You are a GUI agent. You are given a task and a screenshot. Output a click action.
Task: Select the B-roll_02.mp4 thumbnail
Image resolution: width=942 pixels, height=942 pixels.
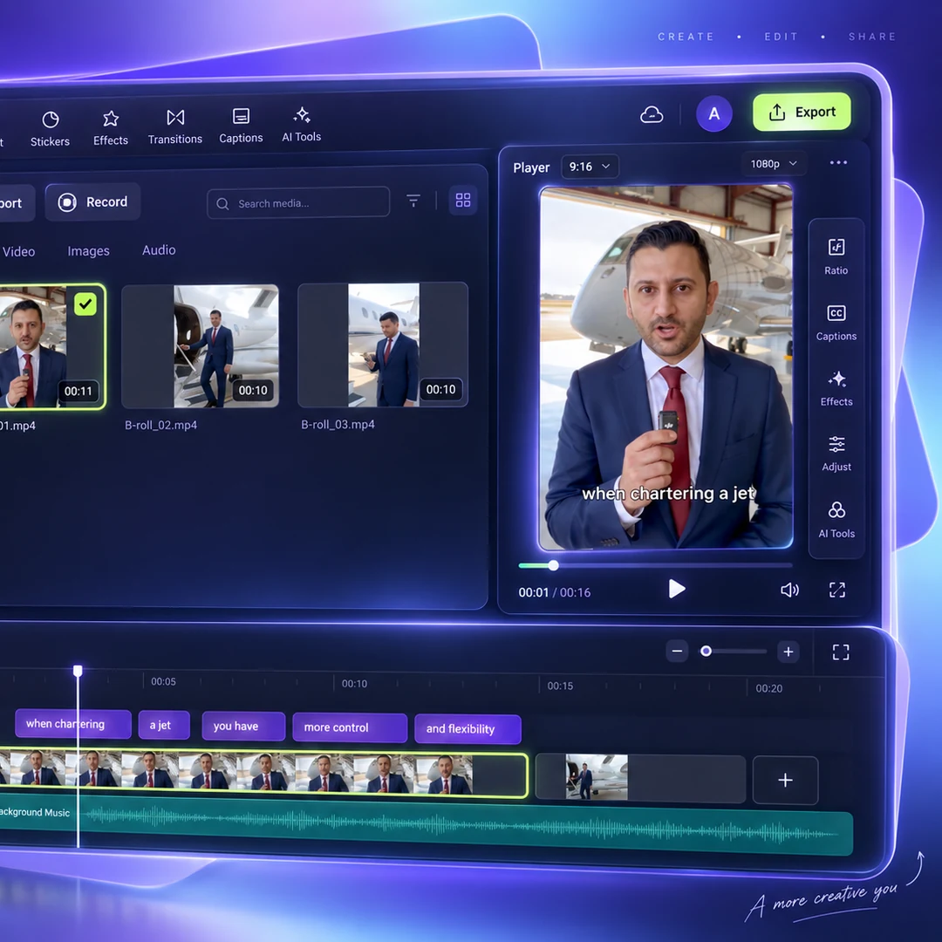click(x=200, y=346)
